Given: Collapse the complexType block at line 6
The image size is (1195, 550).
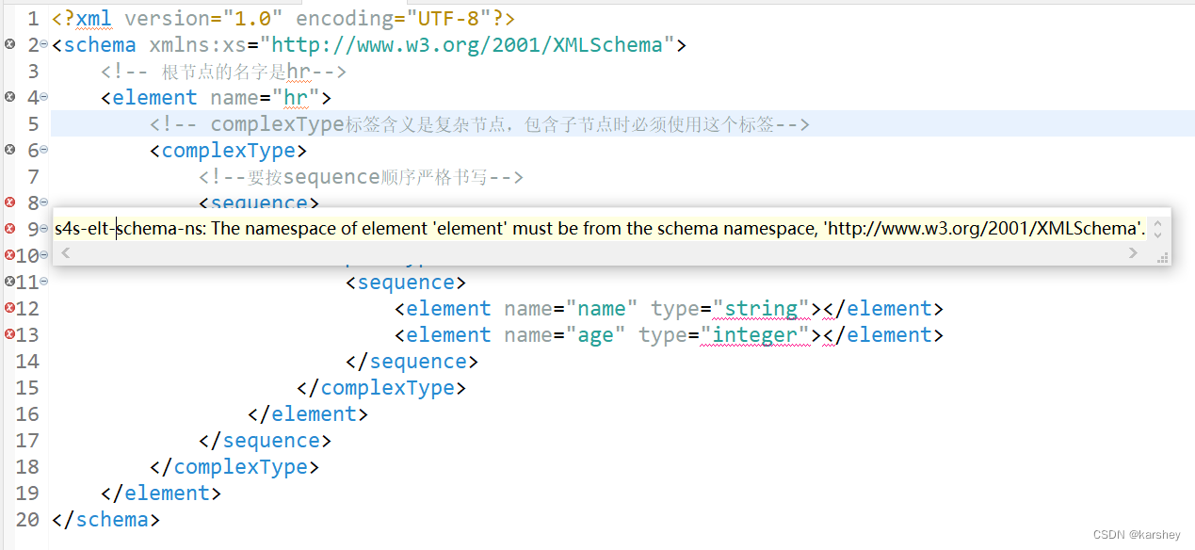Looking at the screenshot, I should (43, 150).
